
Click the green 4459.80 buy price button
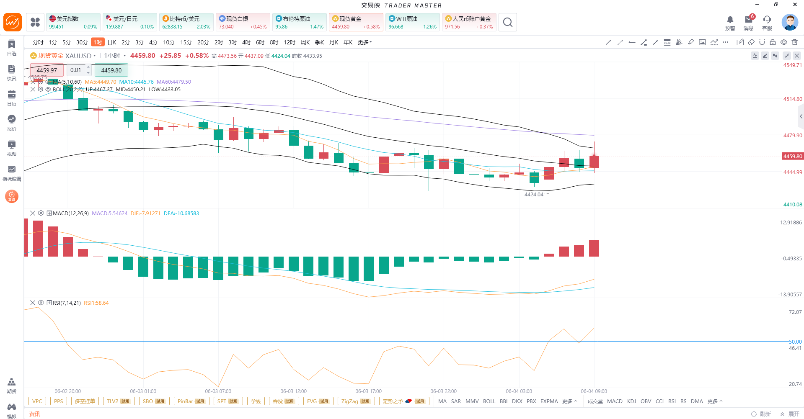[x=111, y=70]
